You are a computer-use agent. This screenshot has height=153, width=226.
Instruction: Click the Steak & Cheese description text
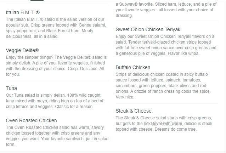[164, 124]
